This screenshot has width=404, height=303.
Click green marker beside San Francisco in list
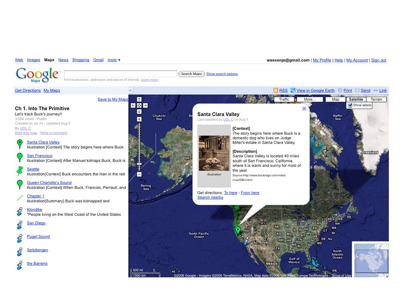coord(20,157)
